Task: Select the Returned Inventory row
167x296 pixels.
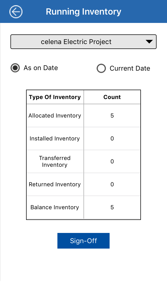Action: [55, 184]
